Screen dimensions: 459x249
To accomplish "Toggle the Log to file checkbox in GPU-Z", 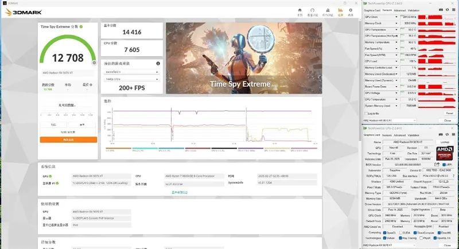I will coord(366,113).
